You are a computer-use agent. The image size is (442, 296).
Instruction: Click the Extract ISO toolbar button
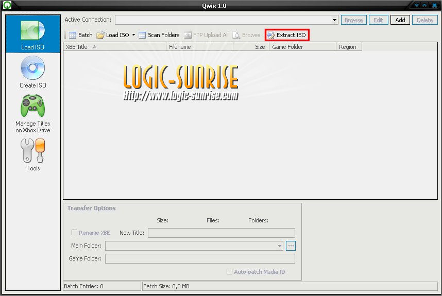287,35
